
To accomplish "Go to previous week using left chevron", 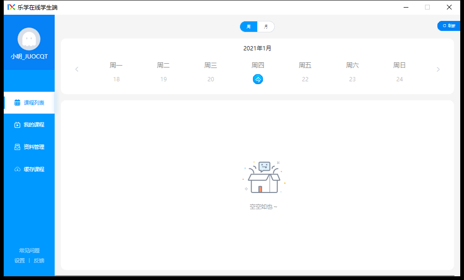I will click(77, 69).
